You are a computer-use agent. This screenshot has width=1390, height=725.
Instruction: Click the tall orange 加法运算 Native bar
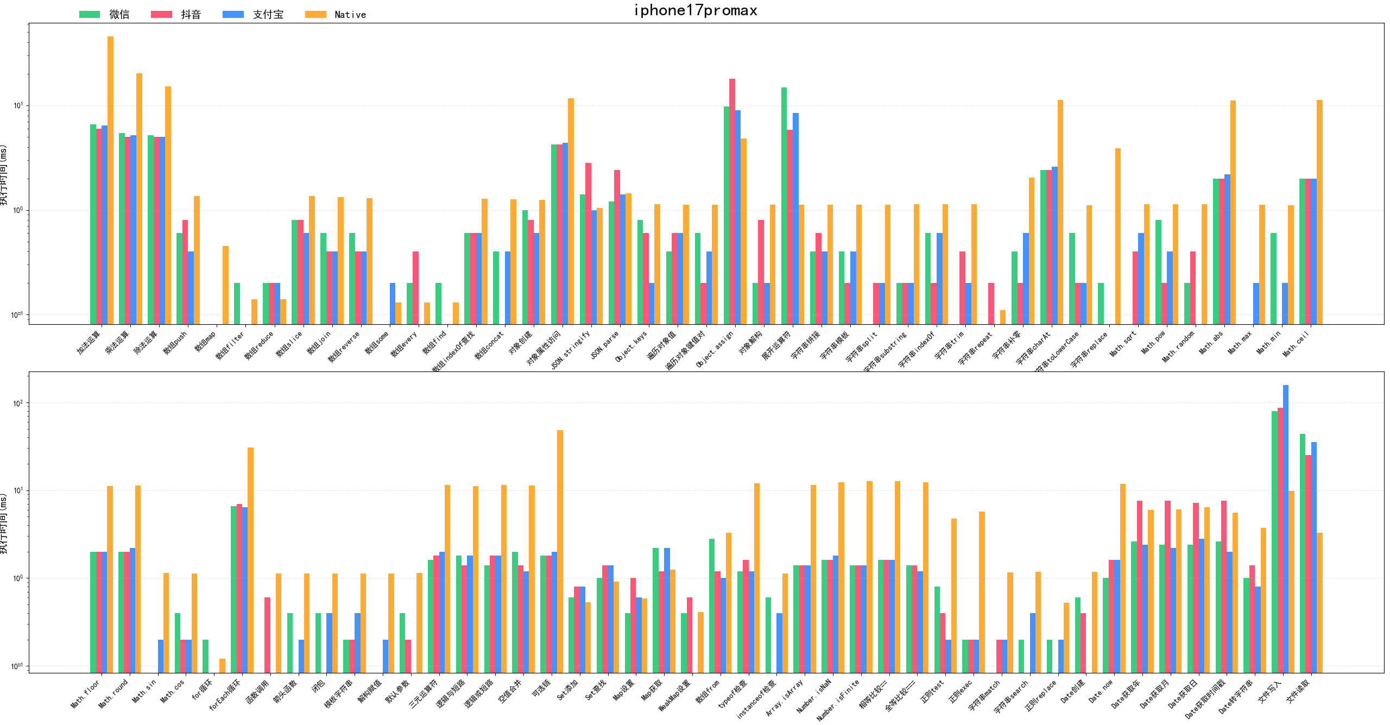pos(110,179)
